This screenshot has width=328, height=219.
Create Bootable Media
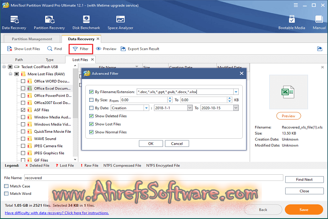click(292, 22)
